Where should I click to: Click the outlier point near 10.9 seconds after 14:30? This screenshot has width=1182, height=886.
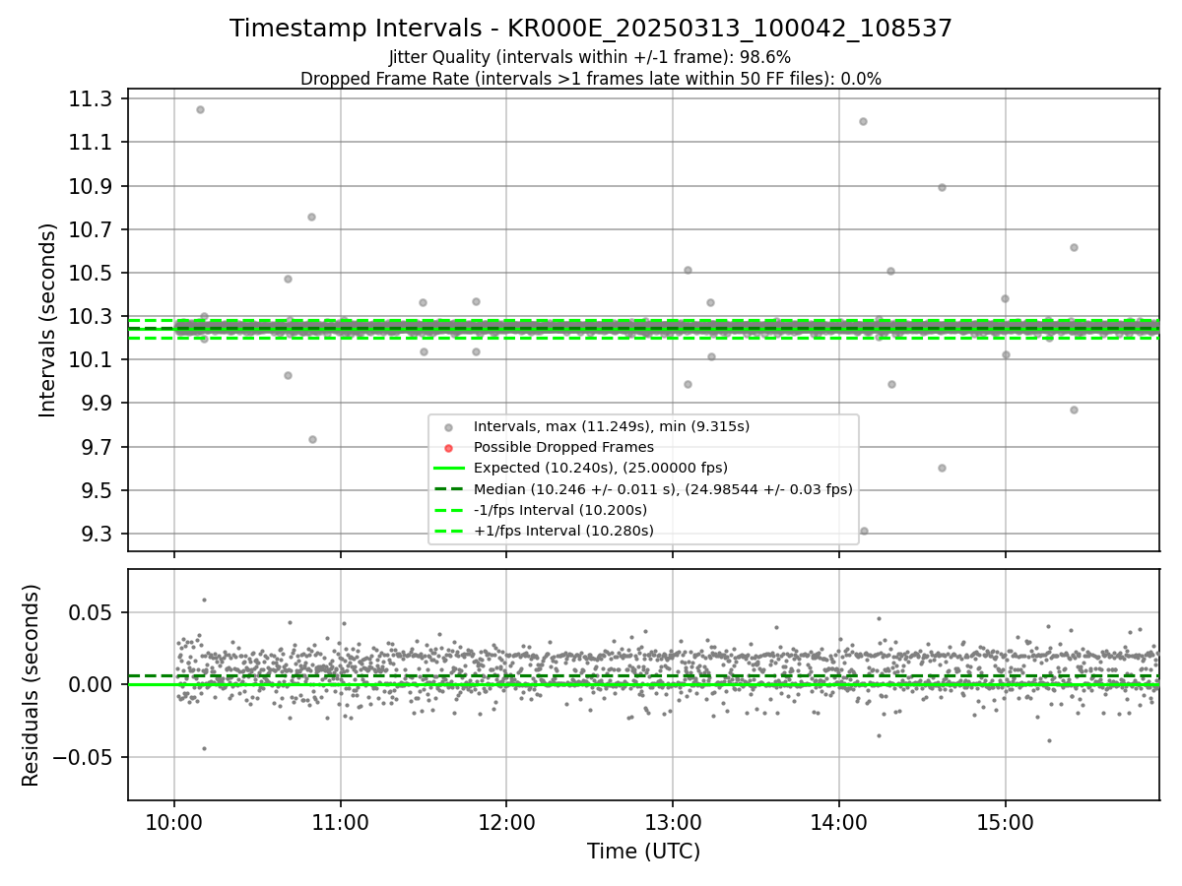pos(942,187)
